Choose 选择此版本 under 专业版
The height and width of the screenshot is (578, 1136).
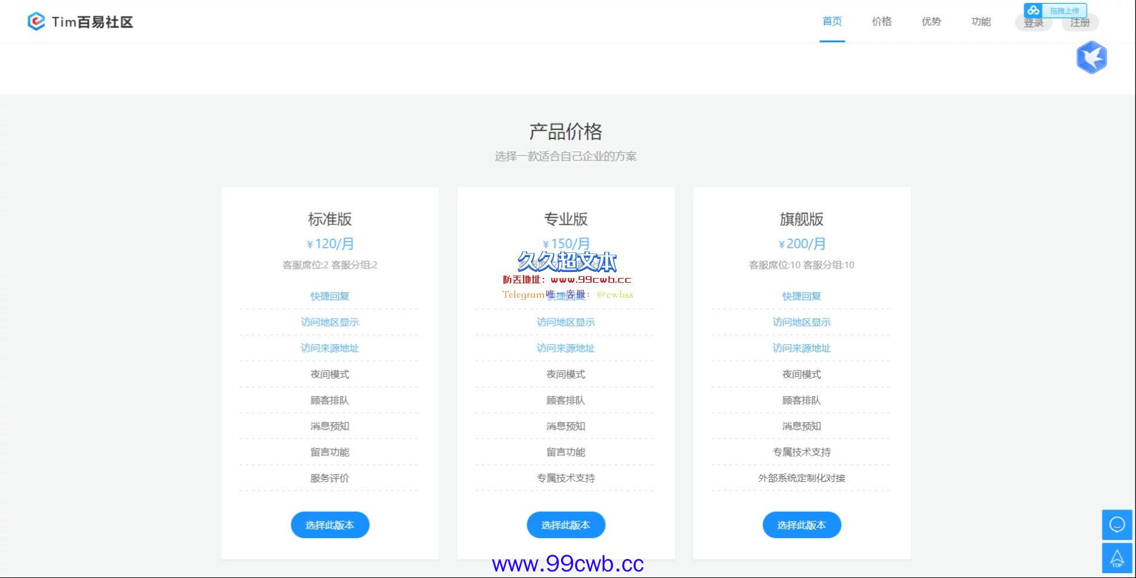[566, 525]
